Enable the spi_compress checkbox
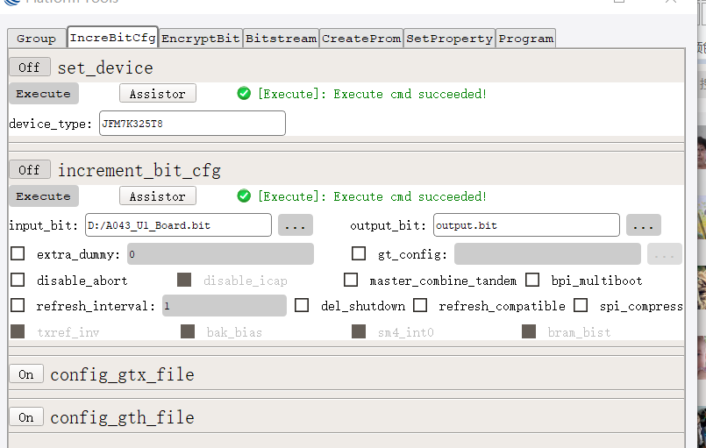This screenshot has height=448, width=706. [x=581, y=305]
